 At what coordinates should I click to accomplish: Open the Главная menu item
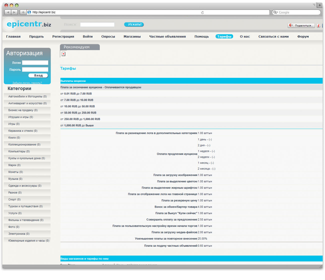coord(13,37)
